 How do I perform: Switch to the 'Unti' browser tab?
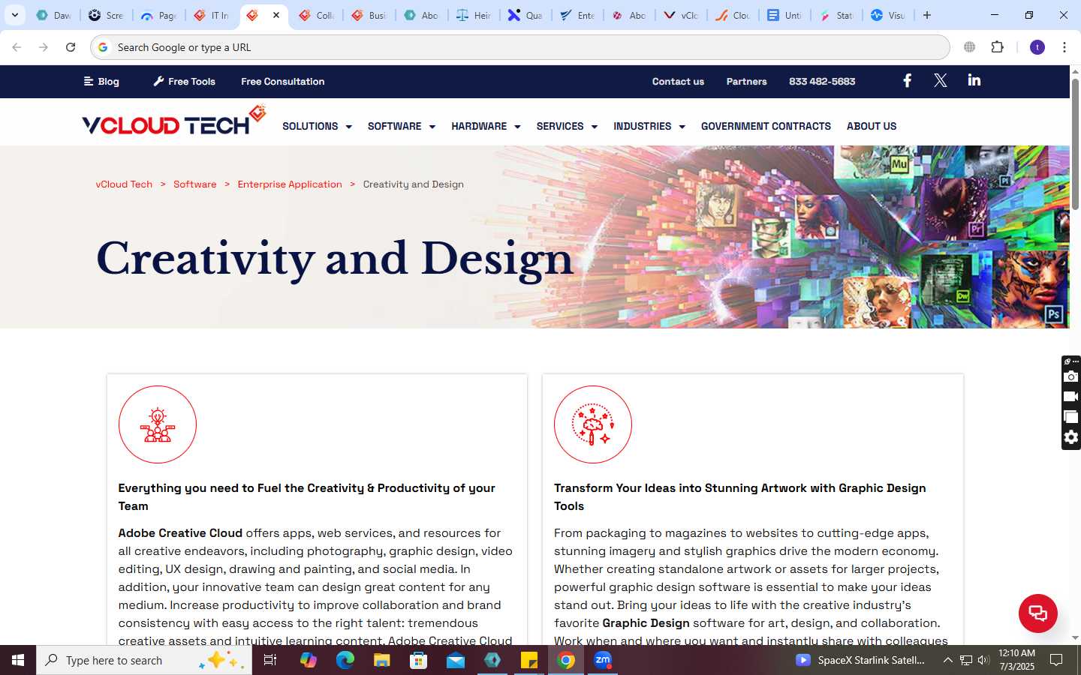click(x=784, y=15)
